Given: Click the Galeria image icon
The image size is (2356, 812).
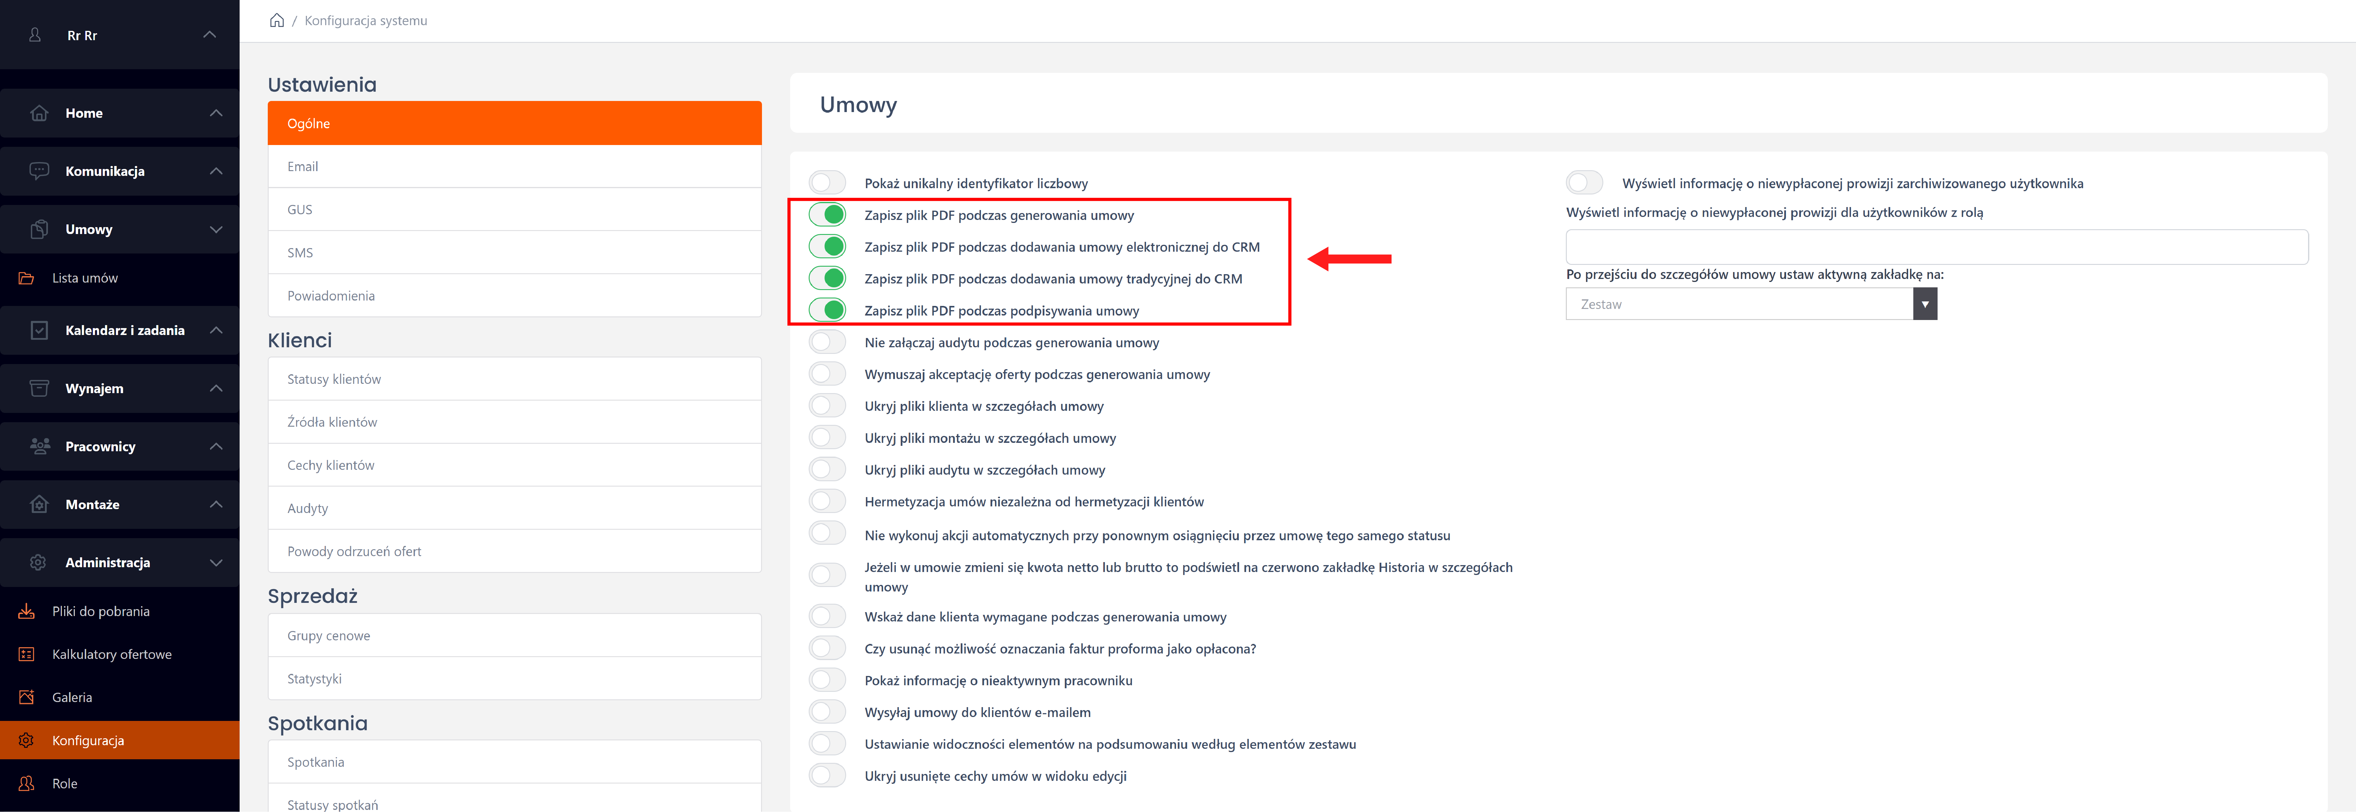Looking at the screenshot, I should [27, 698].
